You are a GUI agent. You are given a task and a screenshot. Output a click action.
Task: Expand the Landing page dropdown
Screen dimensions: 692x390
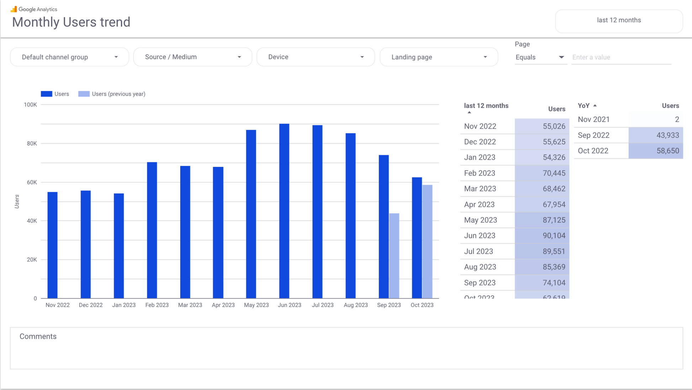tap(438, 57)
